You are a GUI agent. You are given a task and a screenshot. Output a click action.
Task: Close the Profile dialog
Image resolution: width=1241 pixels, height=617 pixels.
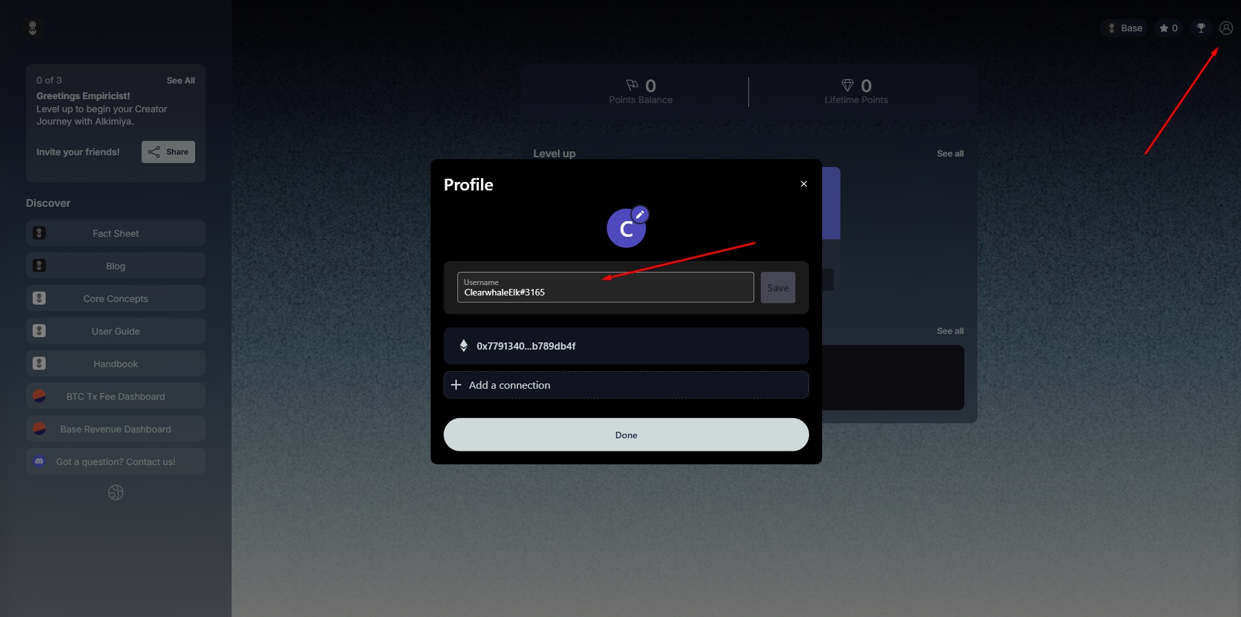(x=804, y=184)
